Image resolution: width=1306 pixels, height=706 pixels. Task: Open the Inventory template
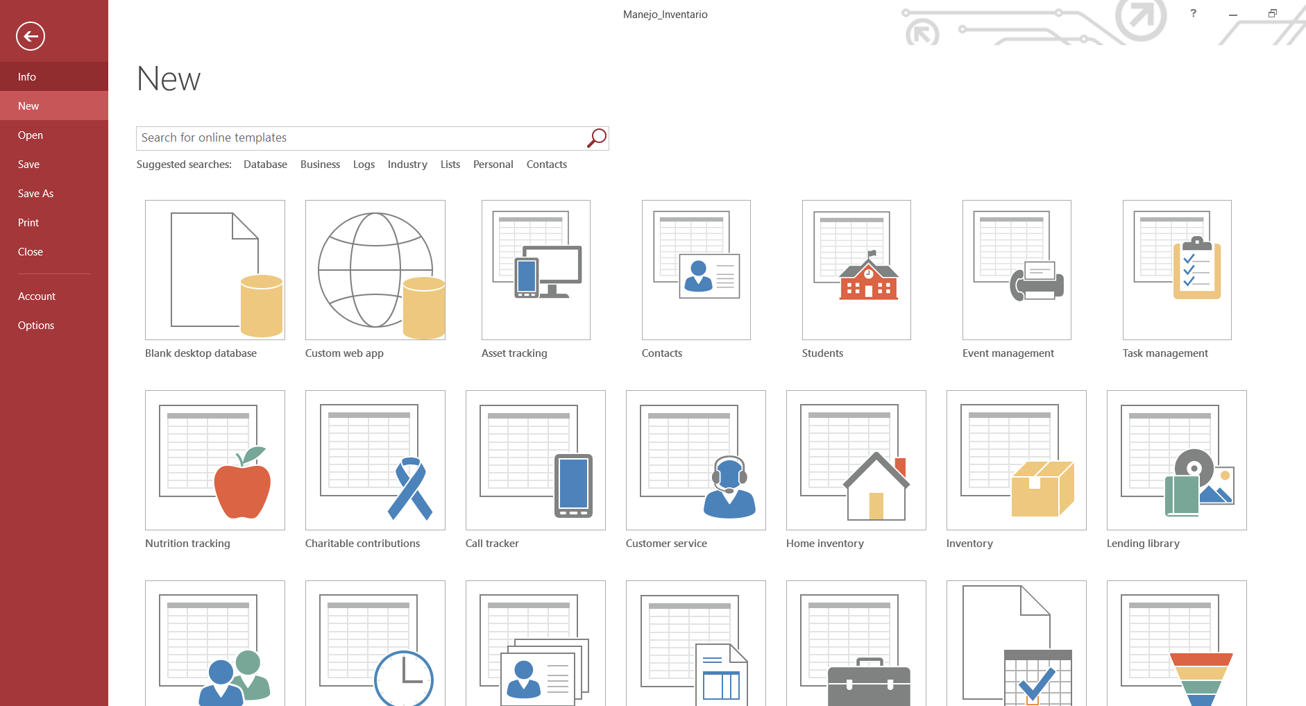click(x=1016, y=460)
